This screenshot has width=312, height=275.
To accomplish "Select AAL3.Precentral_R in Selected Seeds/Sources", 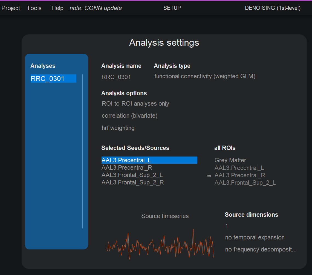I will pos(127,167).
